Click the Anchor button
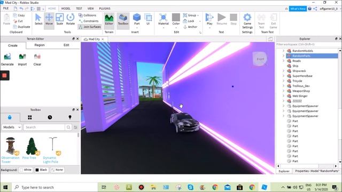Image resolution: width=342 pixels, height=192 pixels. pyautogui.click(x=190, y=27)
